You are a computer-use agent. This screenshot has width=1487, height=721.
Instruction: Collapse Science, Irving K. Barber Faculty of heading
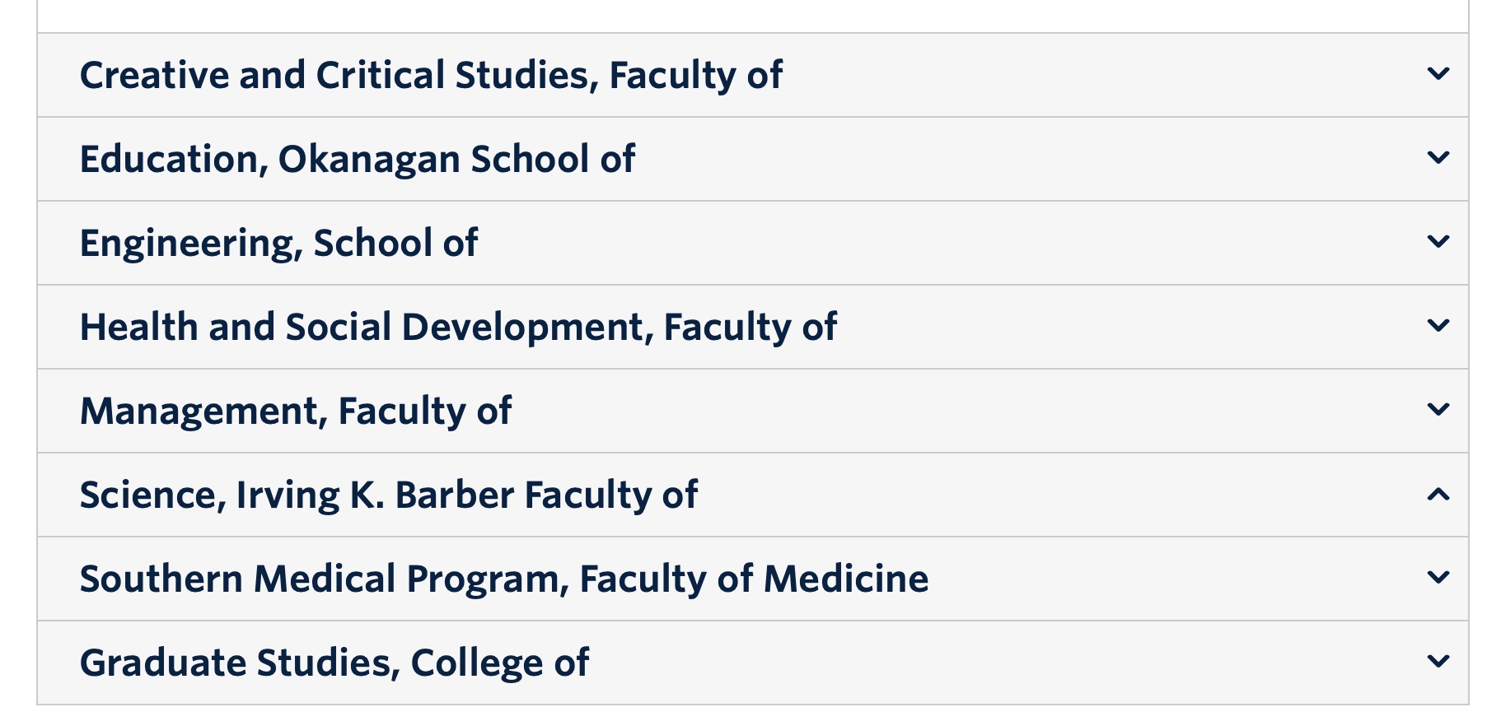tap(389, 495)
